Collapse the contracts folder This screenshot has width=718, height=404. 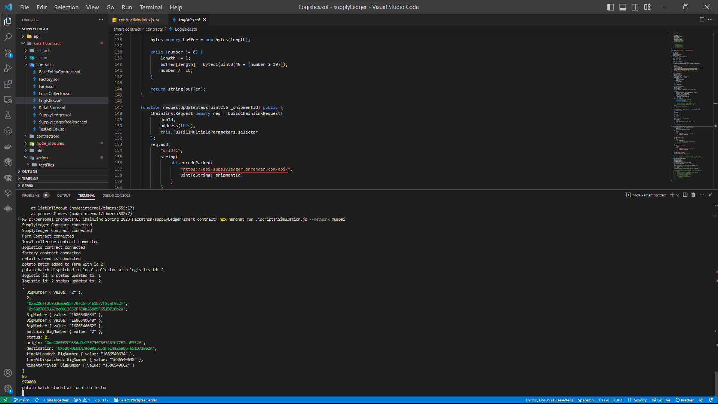(45, 65)
